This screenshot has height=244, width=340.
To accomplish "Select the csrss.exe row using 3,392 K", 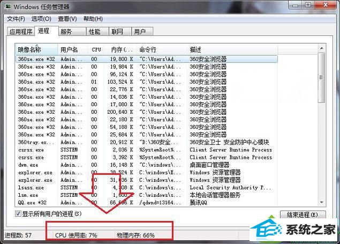I will point(147,157).
